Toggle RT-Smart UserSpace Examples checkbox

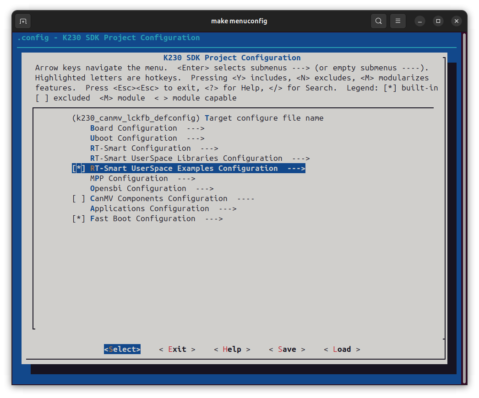click(78, 169)
